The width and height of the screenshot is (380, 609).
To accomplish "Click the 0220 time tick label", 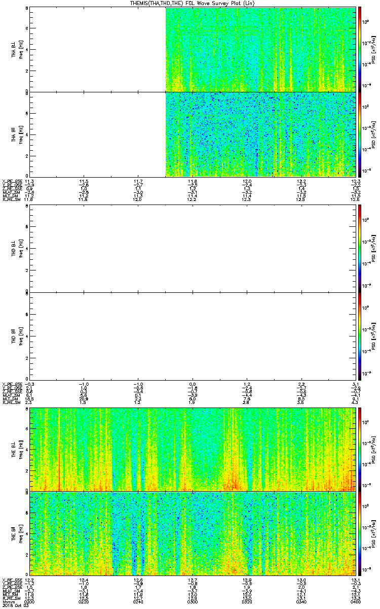I will pyautogui.click(x=84, y=601).
